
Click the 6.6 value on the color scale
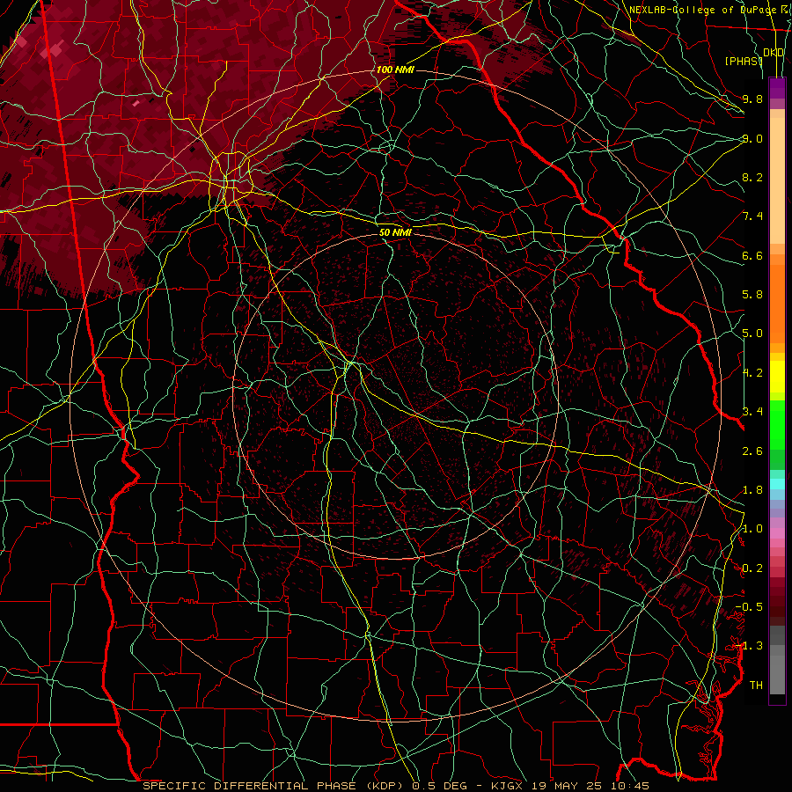[x=752, y=255]
